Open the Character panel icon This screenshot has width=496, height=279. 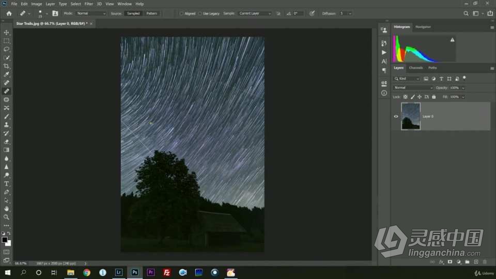(384, 61)
